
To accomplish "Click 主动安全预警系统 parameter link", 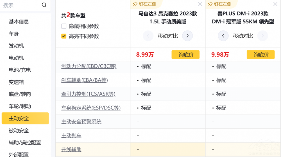I will [x=81, y=122].
